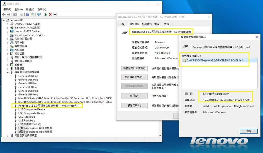263x153 pixels.
Task: Click file version text th2_release.151029-1700
Action: pos(234,100)
